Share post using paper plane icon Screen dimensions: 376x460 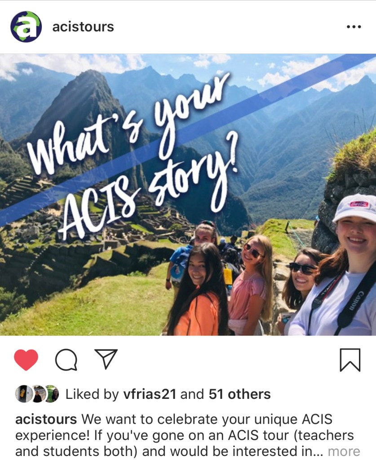click(106, 358)
